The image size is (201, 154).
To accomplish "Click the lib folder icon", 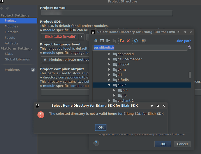I will click(x=120, y=96).
